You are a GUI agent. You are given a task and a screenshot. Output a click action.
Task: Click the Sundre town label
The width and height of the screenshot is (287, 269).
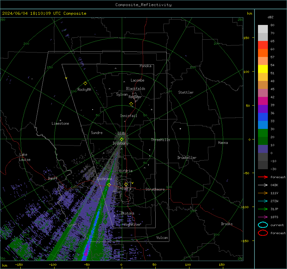coord(97,133)
